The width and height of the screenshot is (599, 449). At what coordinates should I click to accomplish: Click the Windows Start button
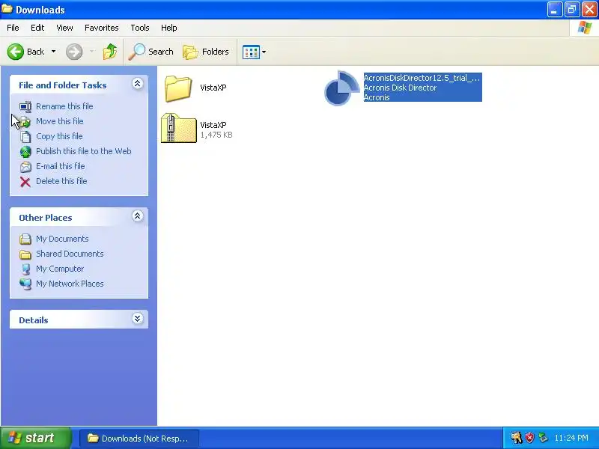click(36, 438)
